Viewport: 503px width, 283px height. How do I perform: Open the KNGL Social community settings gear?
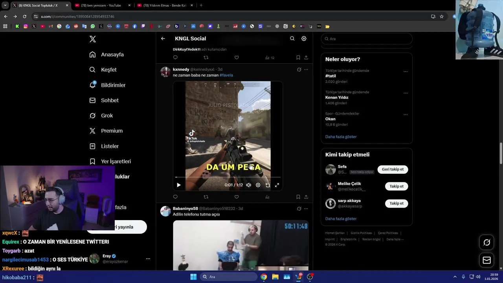(x=304, y=39)
